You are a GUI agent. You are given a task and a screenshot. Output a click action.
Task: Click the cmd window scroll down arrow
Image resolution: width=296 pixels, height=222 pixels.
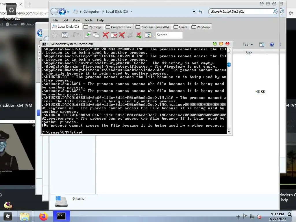[x=229, y=132]
